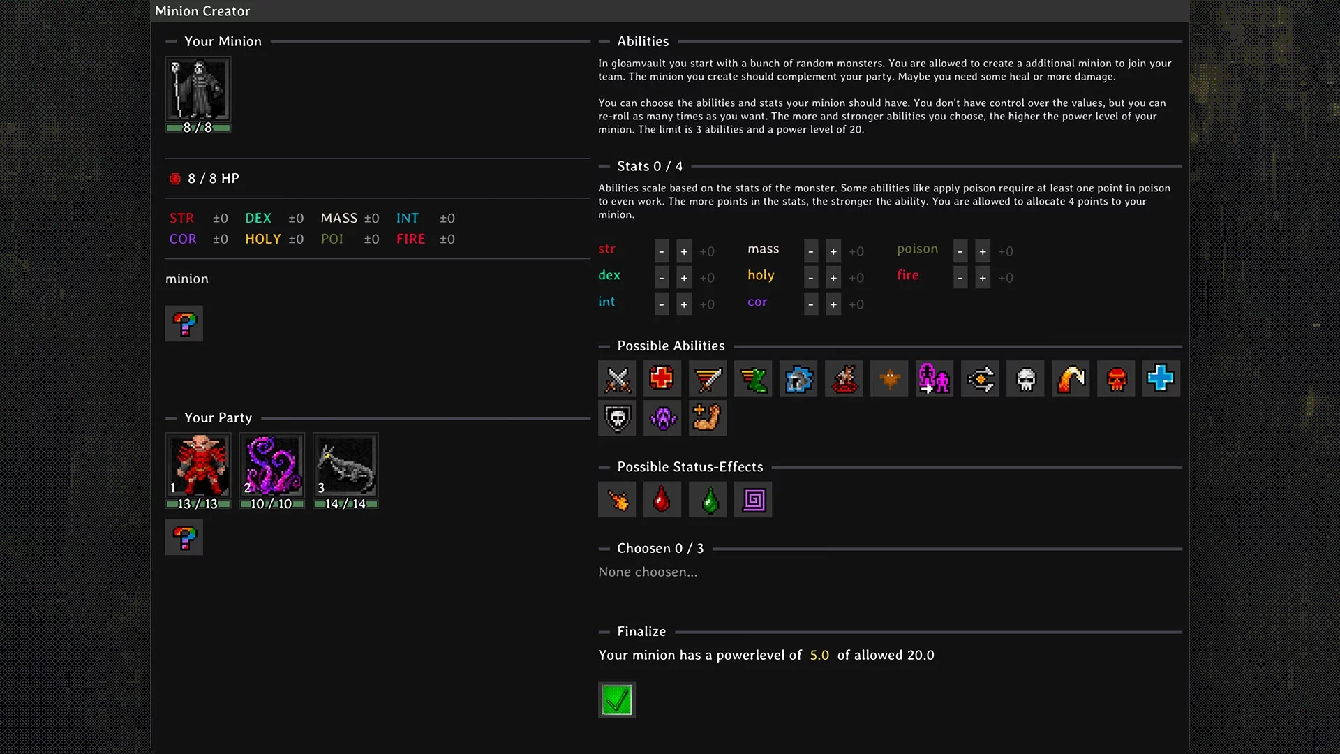Add a point to holy
The image size is (1340, 754).
coord(833,278)
